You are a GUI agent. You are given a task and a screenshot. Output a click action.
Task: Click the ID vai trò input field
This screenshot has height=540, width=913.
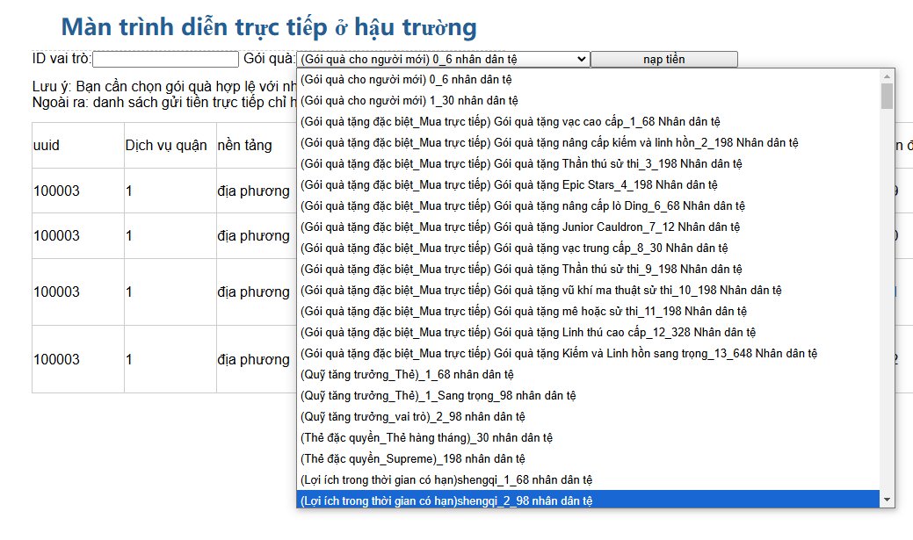[165, 59]
